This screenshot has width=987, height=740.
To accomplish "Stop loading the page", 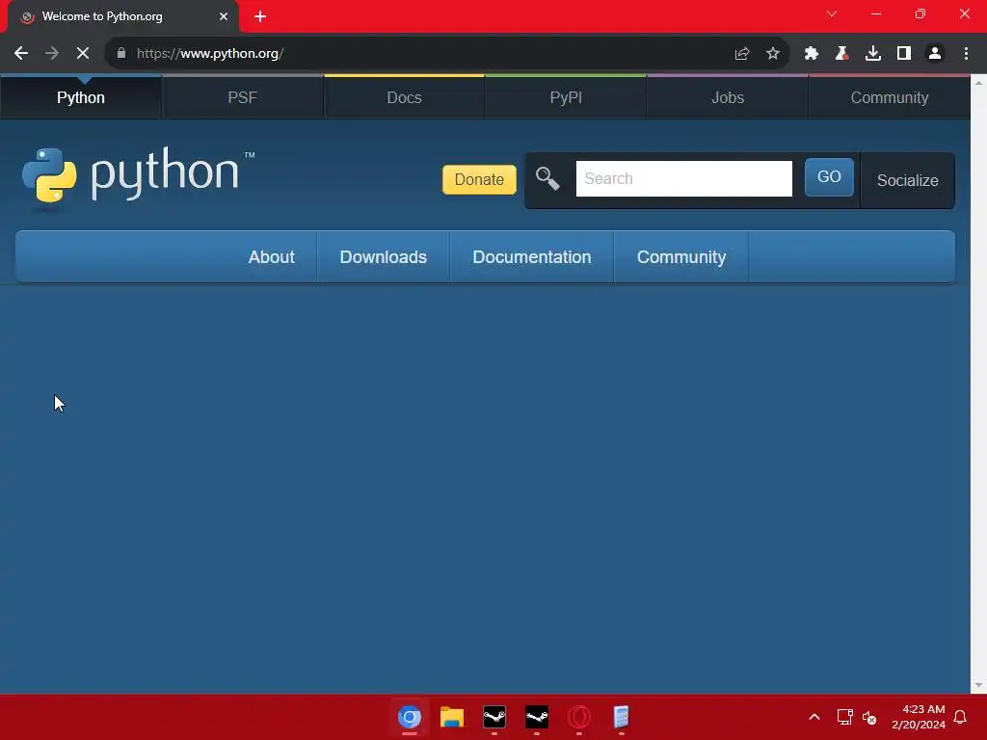I will (x=83, y=54).
